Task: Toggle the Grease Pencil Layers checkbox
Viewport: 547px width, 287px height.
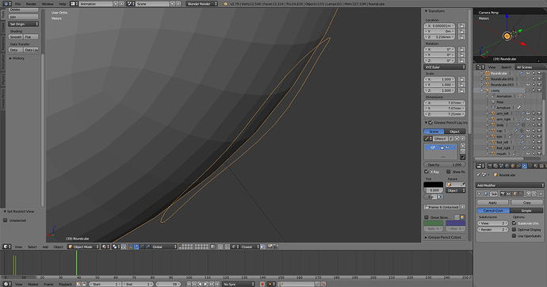Action: coord(430,123)
